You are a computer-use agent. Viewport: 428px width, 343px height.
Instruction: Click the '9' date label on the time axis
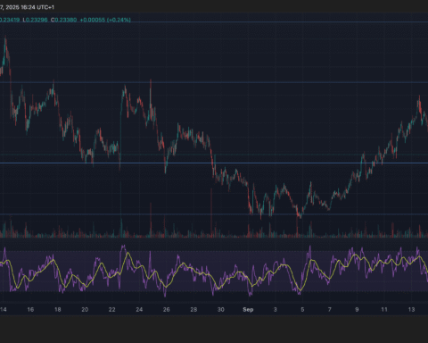coord(357,310)
